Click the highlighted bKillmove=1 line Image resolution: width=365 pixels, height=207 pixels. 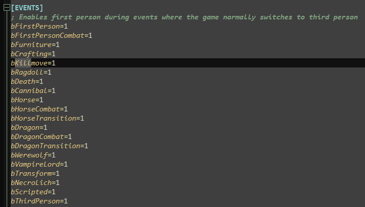tap(33, 63)
